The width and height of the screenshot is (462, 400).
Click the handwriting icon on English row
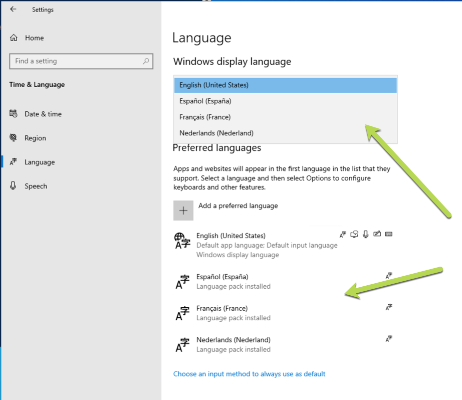377,234
